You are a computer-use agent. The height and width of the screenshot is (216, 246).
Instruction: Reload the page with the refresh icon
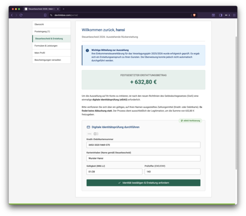click(21, 15)
